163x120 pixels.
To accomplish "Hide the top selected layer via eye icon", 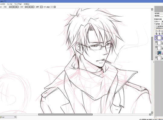I will tap(156, 37).
